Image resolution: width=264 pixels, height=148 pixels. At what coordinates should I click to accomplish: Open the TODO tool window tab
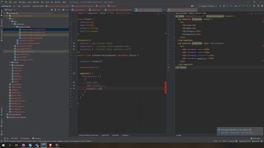15,139
